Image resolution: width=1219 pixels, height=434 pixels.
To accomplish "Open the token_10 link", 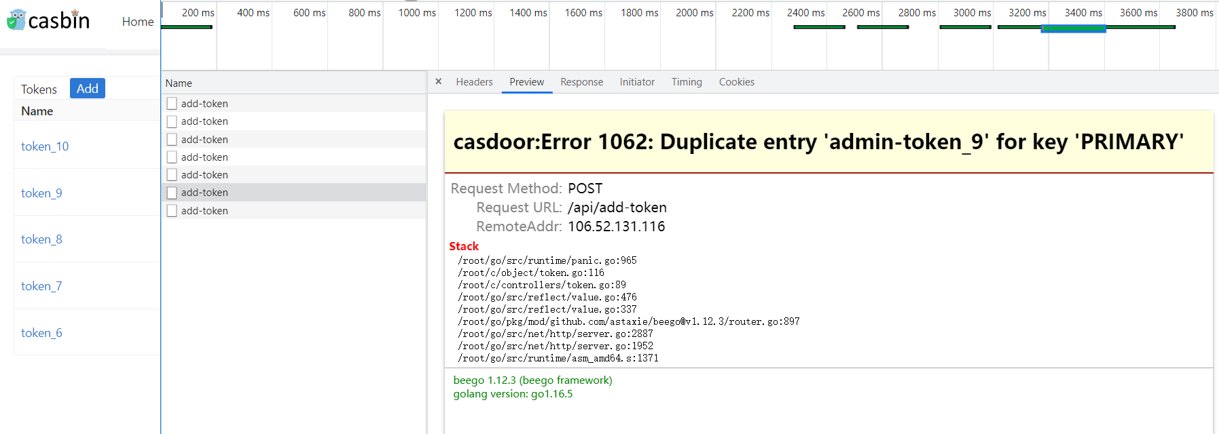I will [45, 146].
